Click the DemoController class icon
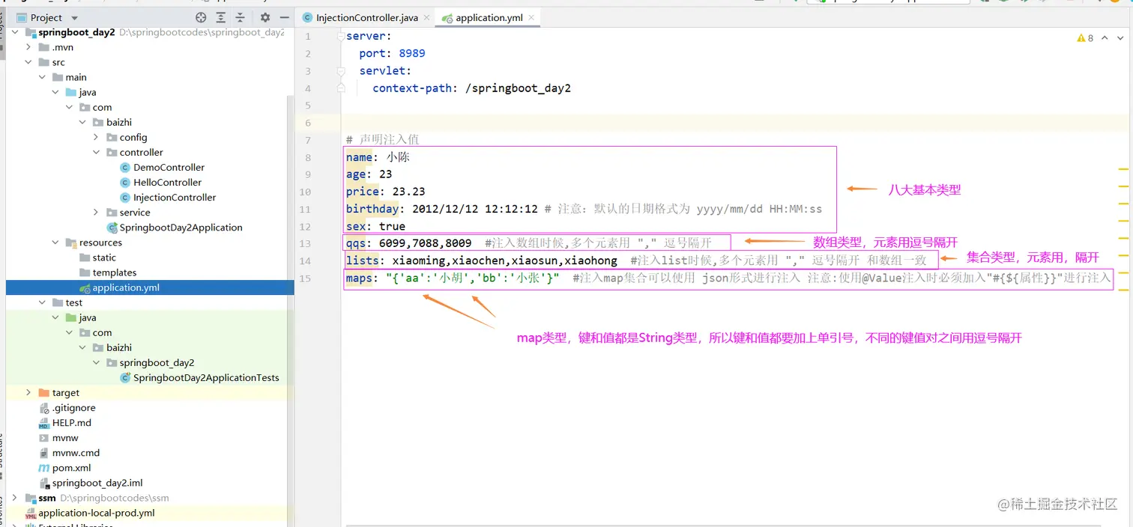The height and width of the screenshot is (527, 1133). [125, 167]
